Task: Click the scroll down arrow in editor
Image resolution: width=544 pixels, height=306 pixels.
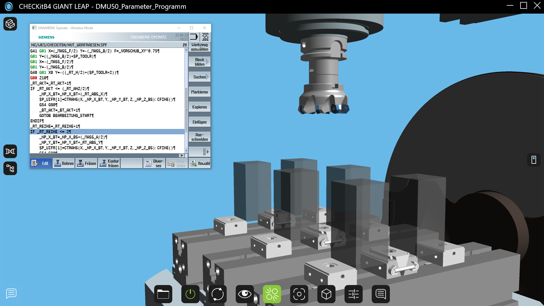Action: point(186,150)
